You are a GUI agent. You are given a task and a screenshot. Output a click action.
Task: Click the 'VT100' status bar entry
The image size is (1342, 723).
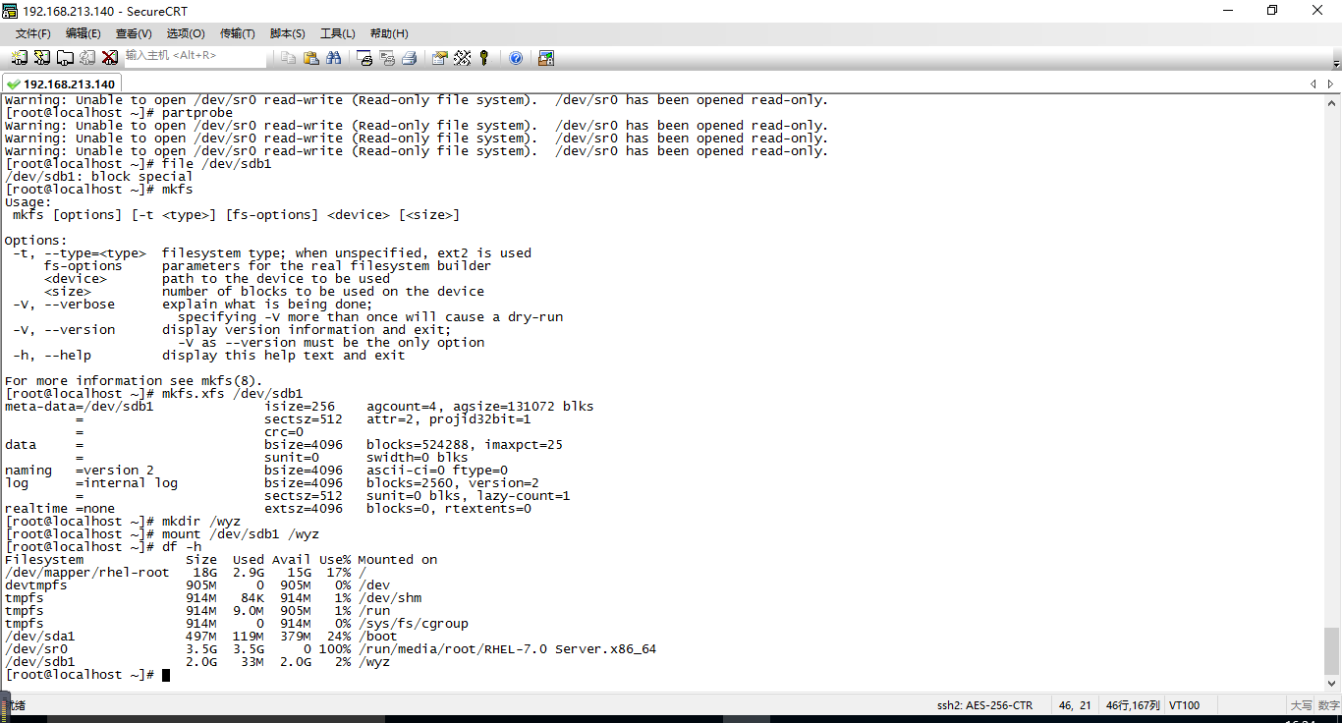(1185, 705)
